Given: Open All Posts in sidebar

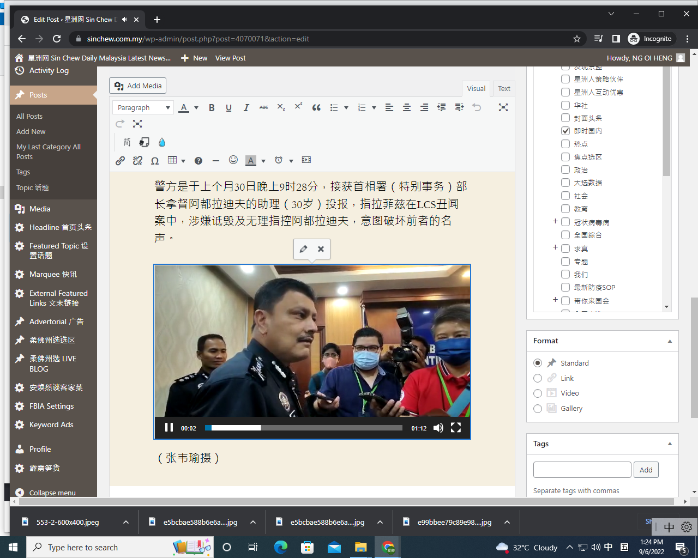Looking at the screenshot, I should (29, 116).
